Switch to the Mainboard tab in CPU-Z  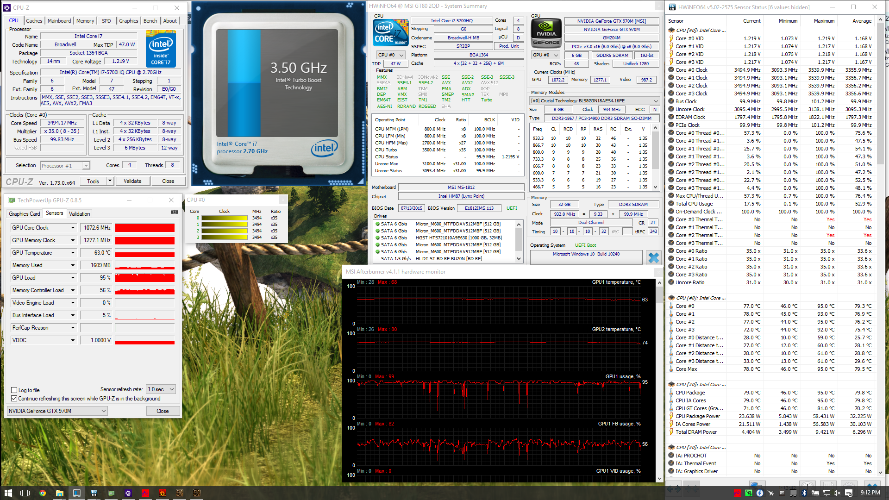click(59, 21)
